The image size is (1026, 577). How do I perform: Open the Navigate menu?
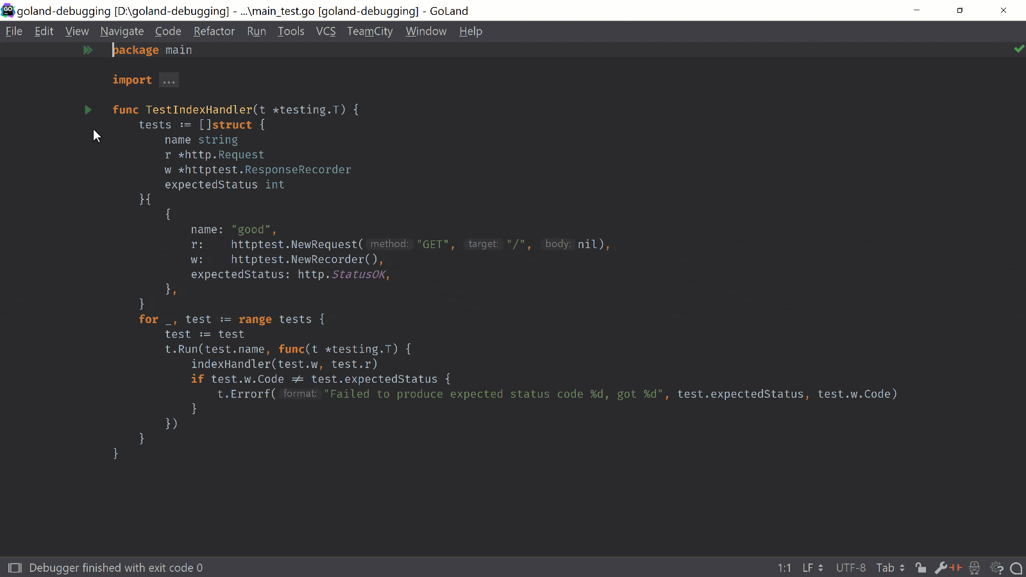pyautogui.click(x=122, y=31)
